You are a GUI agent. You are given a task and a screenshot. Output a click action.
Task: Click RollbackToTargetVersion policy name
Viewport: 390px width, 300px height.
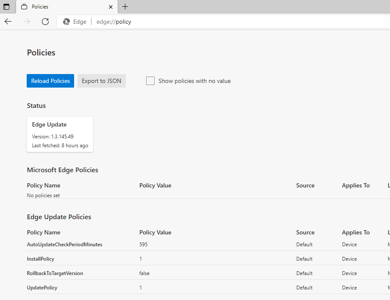click(x=55, y=273)
